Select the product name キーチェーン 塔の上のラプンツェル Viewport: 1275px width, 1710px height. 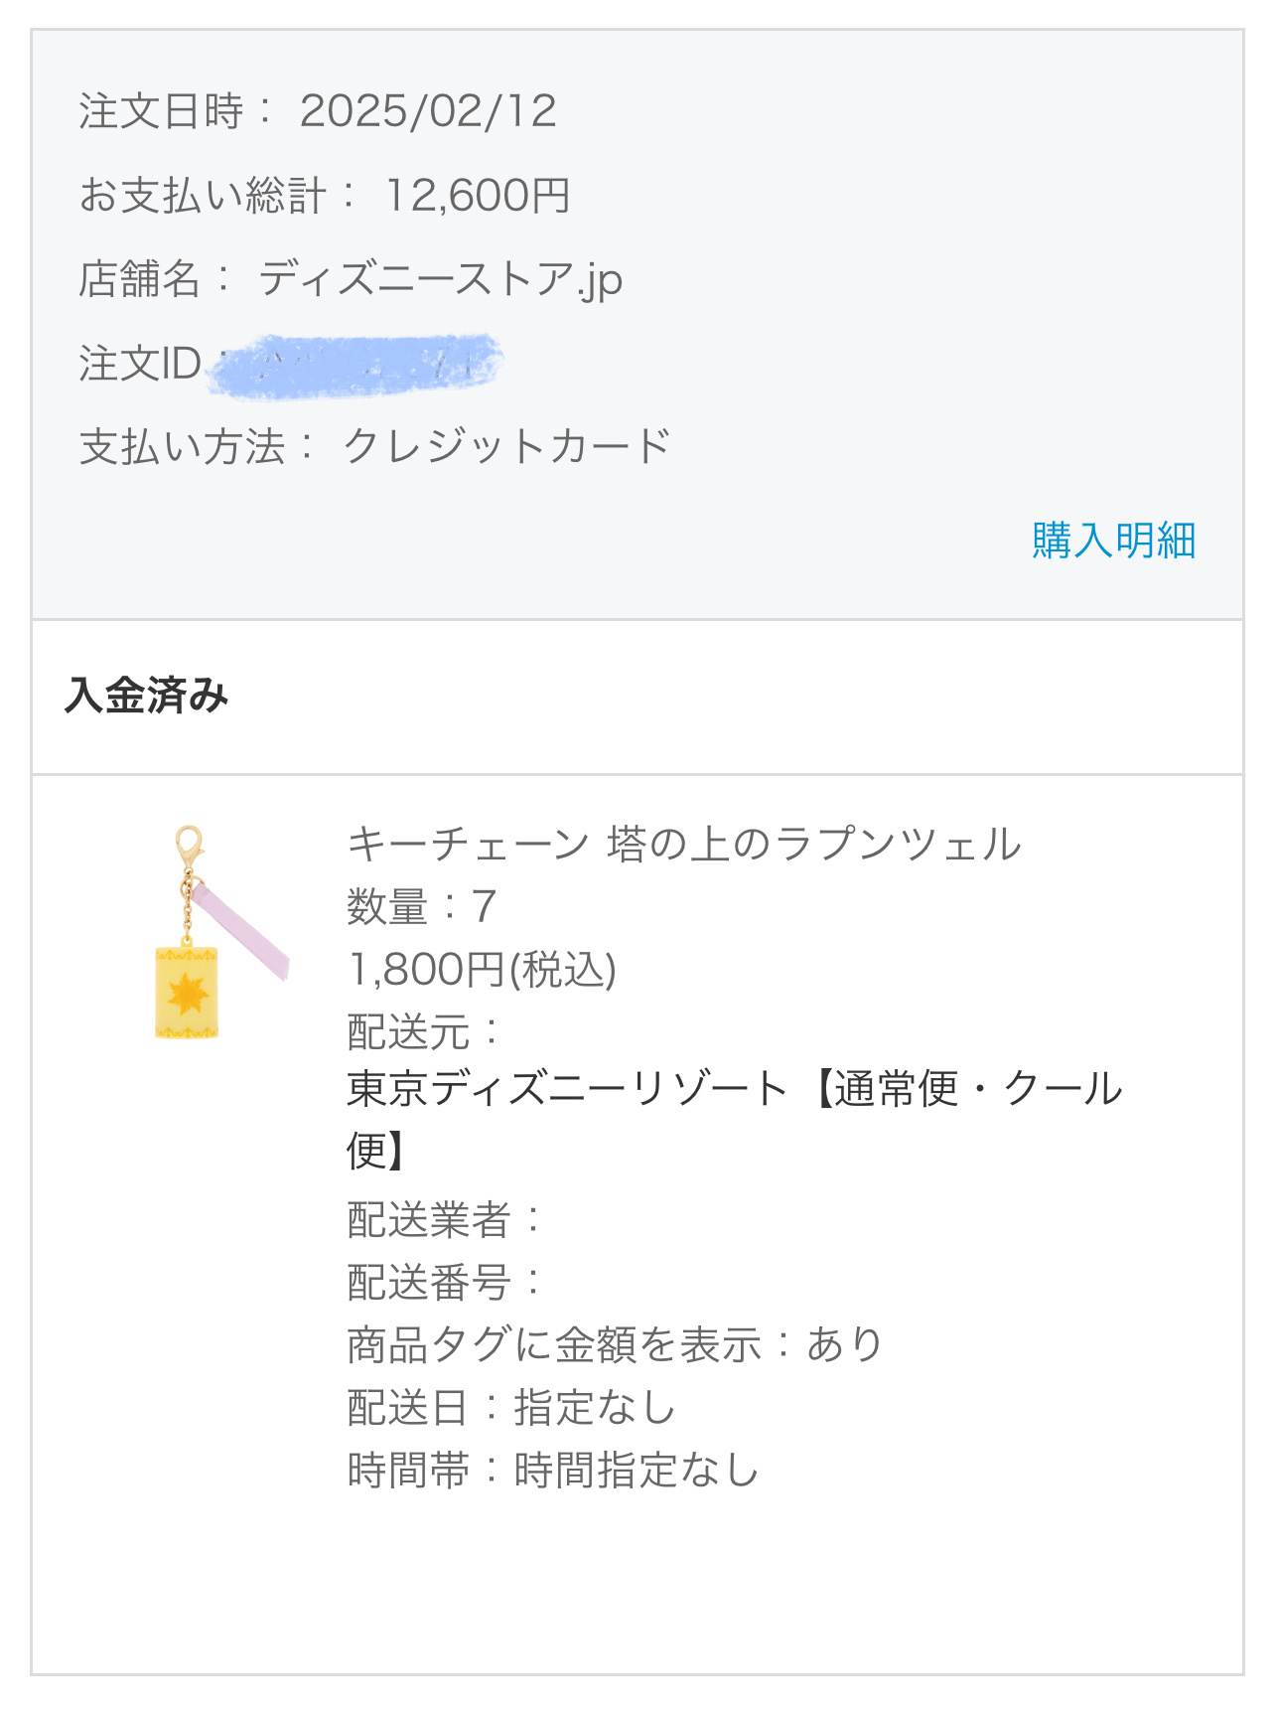pyautogui.click(x=684, y=845)
